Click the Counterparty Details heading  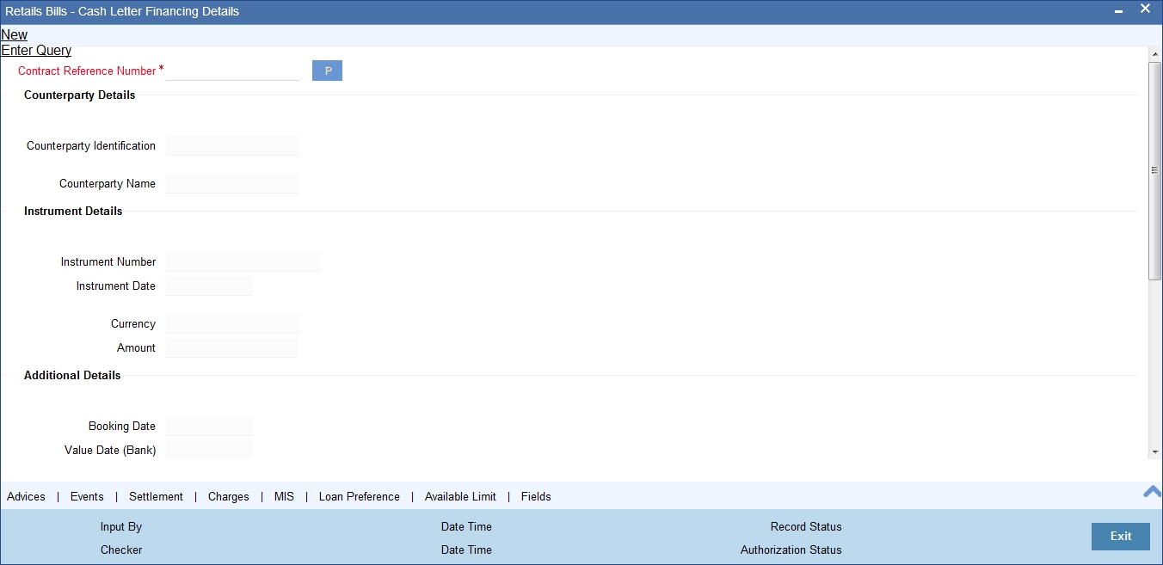click(x=79, y=95)
